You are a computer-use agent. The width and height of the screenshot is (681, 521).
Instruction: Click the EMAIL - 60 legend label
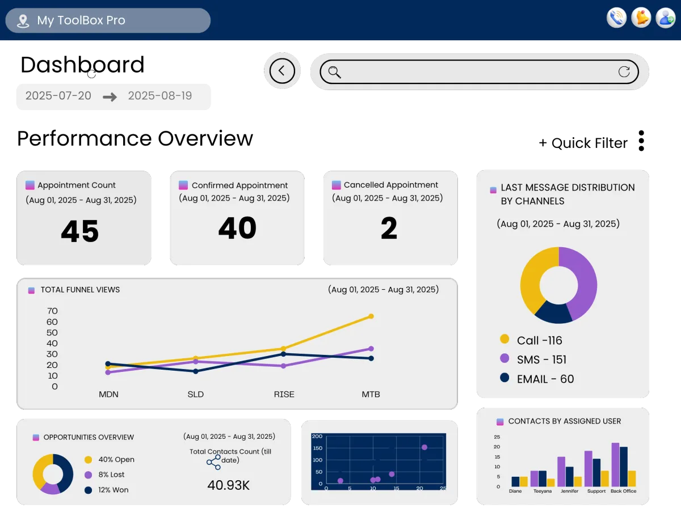pos(545,379)
